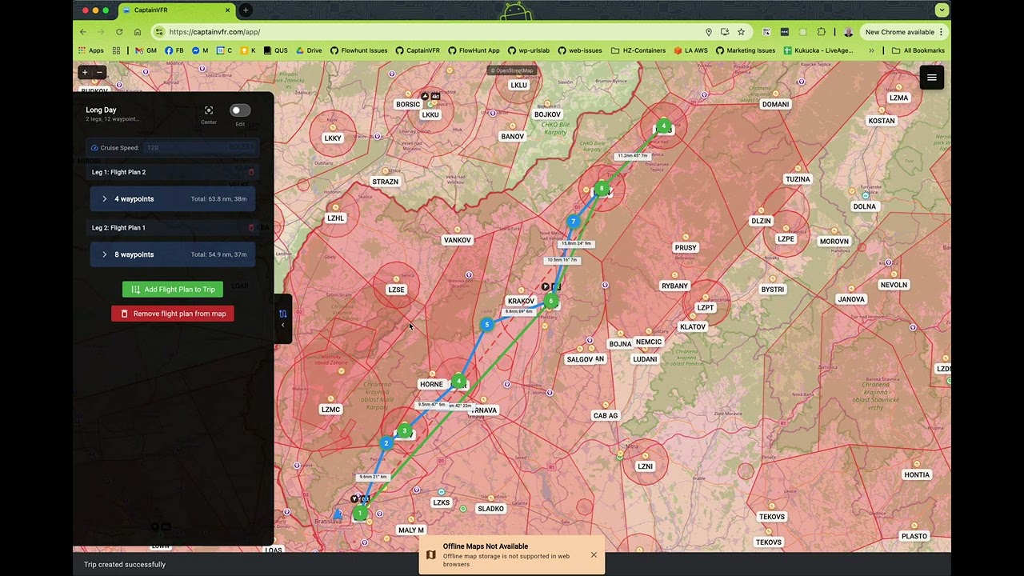Collapse the side panel with arrow handle
1024x576 pixels.
[x=282, y=325]
